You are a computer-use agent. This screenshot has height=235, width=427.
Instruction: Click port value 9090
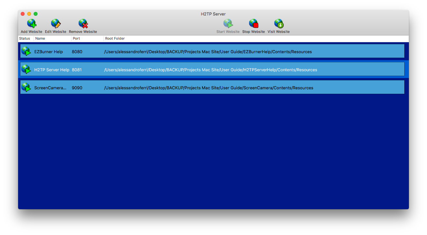tap(77, 88)
